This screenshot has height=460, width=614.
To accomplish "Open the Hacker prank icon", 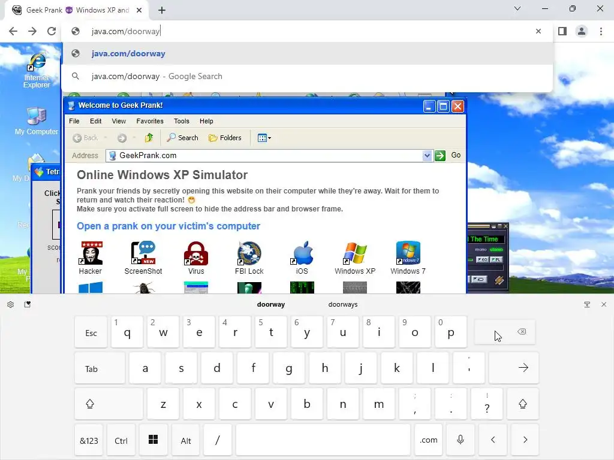I will 91,258.
